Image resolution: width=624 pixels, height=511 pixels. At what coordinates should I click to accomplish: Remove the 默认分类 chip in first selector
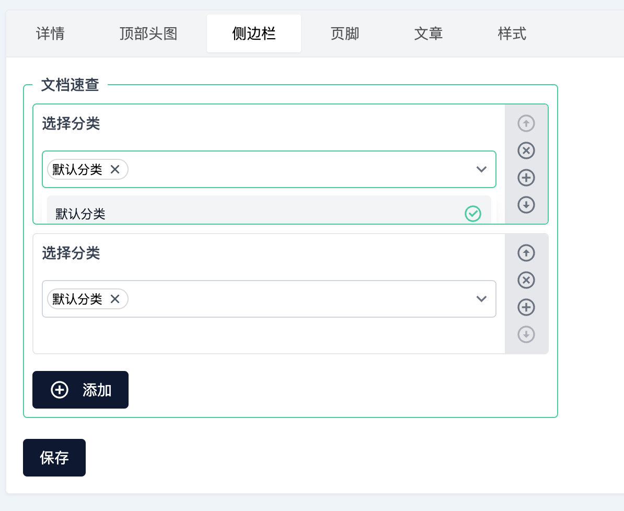115,169
